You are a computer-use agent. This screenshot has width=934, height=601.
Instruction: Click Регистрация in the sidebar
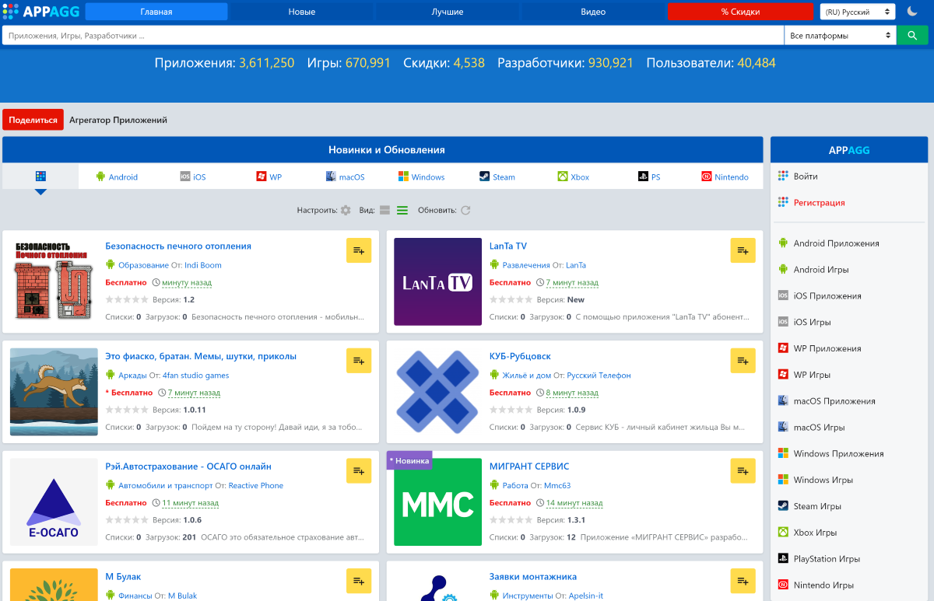819,202
